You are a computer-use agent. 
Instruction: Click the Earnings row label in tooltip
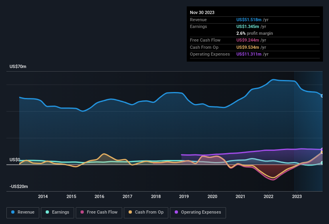click(198, 26)
